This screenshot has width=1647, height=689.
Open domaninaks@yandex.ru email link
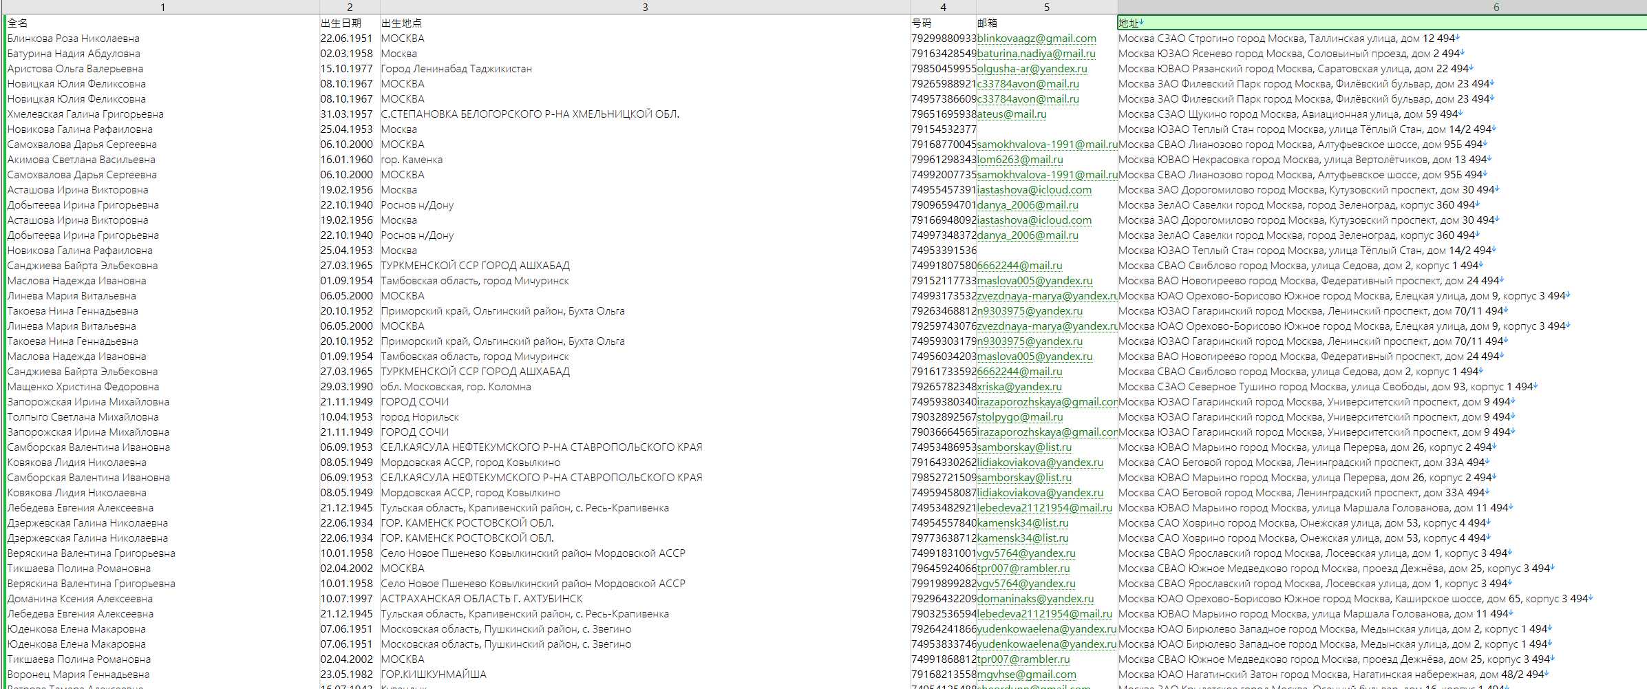coord(1035,599)
